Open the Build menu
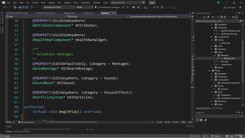Image resolution: width=245 pixels, height=138 pixels. pyautogui.click(x=43, y=3)
